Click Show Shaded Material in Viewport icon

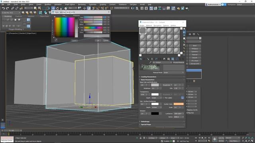point(173,59)
